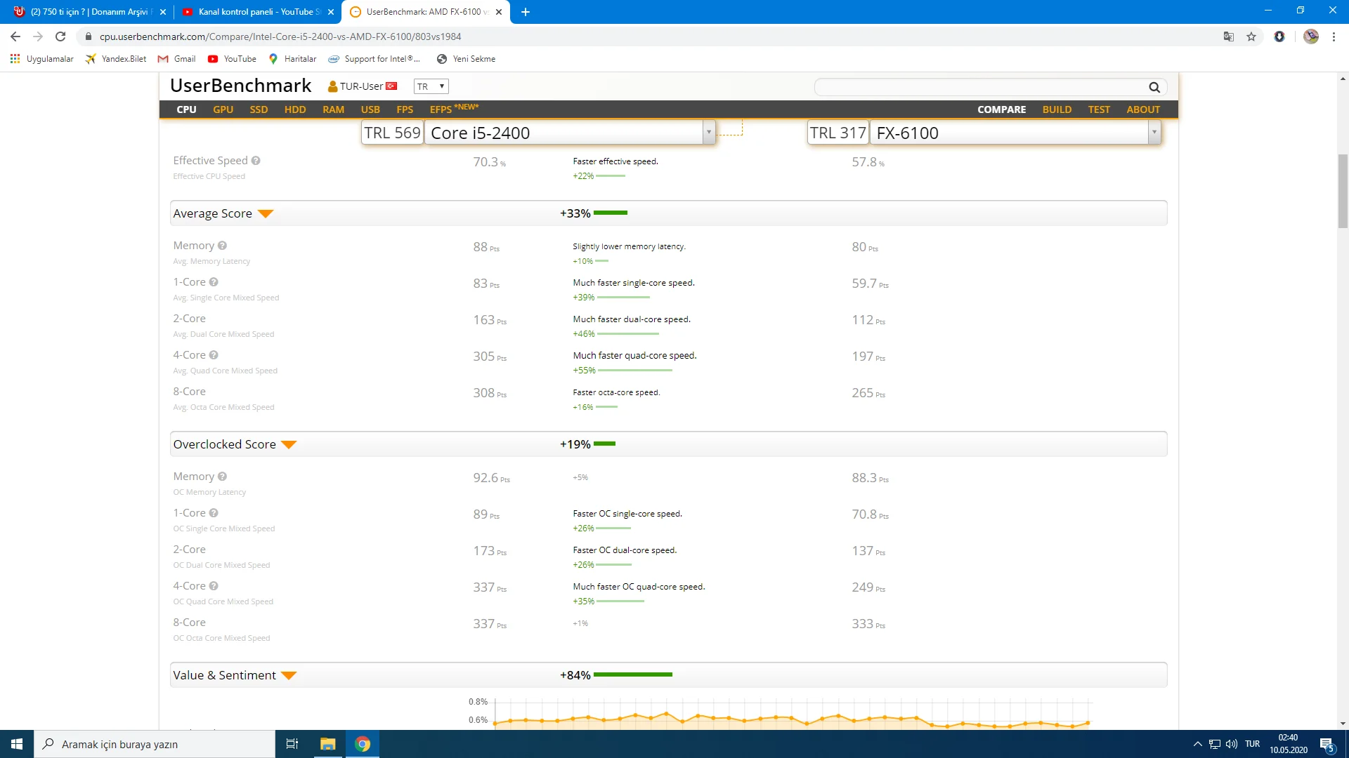The width and height of the screenshot is (1349, 758).
Task: Open the Core i5-2400 CPU selector dropdown
Action: (708, 132)
